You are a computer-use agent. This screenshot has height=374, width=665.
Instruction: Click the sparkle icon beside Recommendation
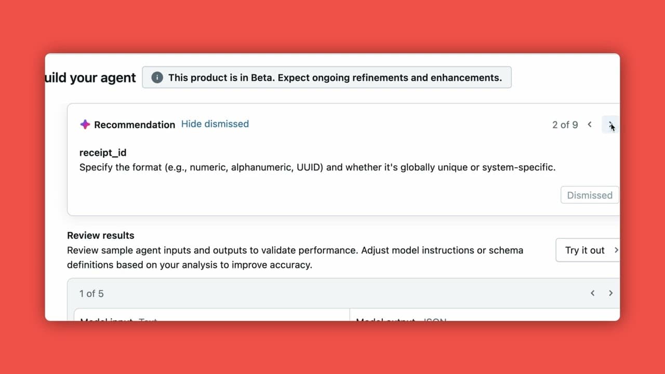point(85,125)
